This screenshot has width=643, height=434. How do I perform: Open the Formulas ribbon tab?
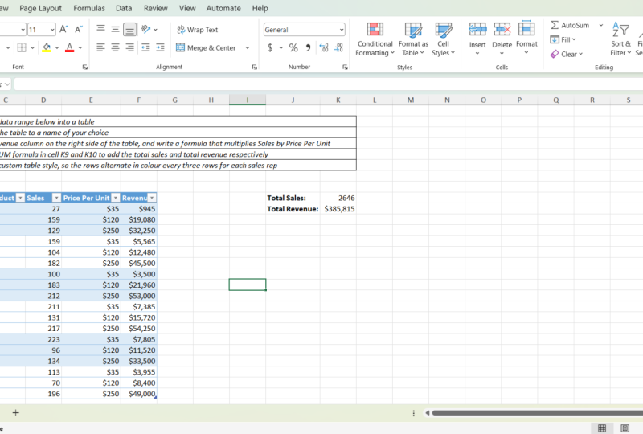tap(89, 8)
